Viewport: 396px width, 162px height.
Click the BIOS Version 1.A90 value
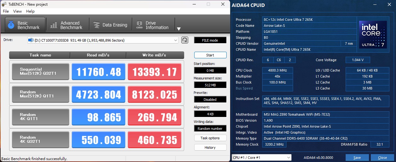[x=326, y=120]
